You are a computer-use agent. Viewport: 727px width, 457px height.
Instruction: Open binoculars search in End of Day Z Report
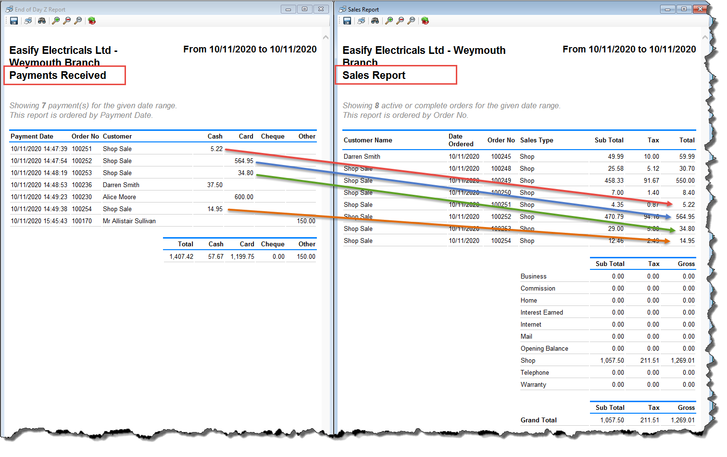(x=42, y=21)
